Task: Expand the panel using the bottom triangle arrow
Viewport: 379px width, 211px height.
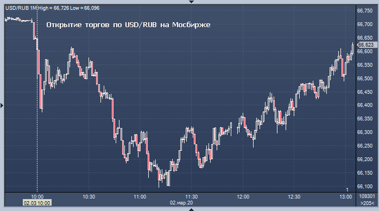Action: [191, 209]
